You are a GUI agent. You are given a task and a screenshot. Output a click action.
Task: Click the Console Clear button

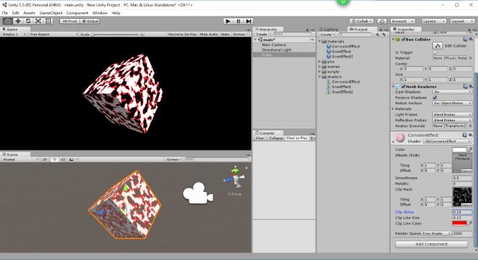point(260,138)
